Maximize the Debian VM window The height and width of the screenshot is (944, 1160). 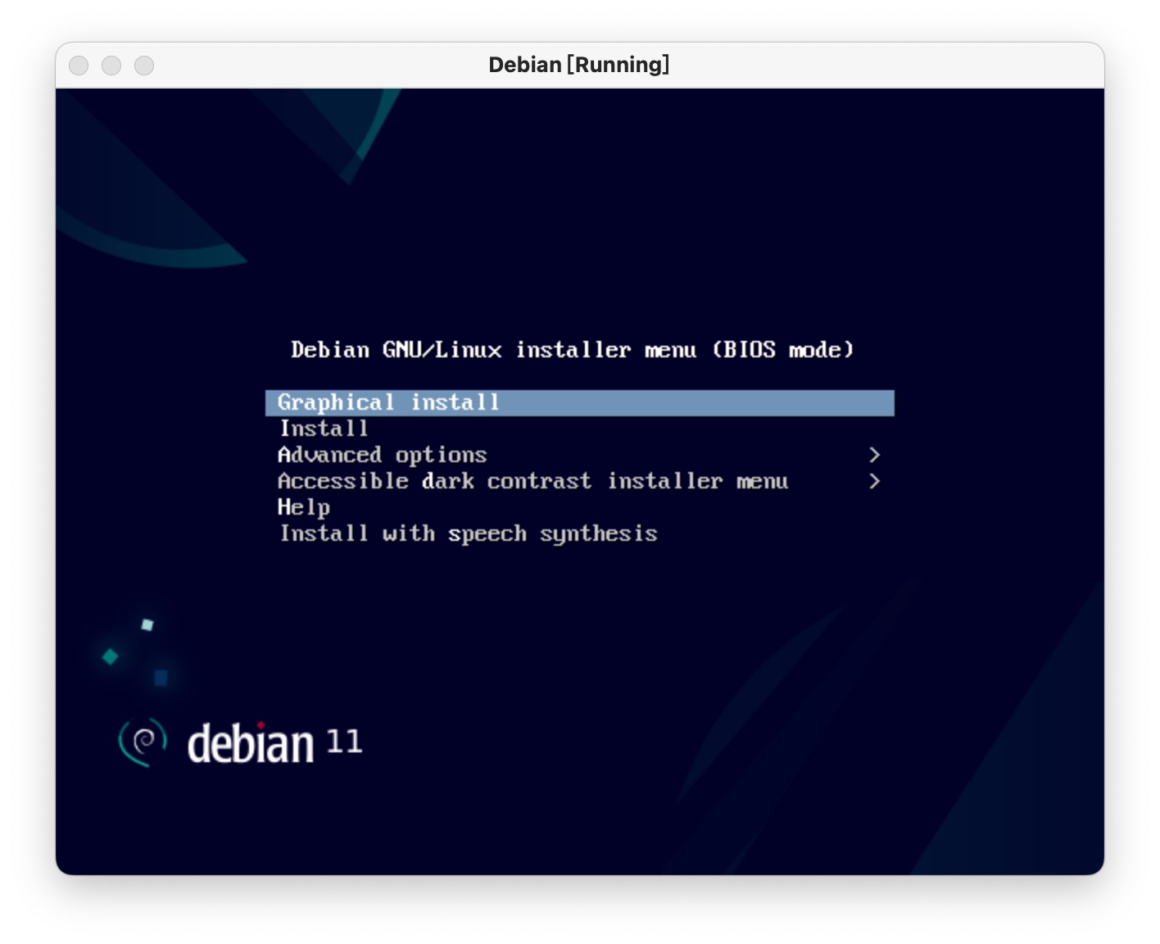(144, 65)
